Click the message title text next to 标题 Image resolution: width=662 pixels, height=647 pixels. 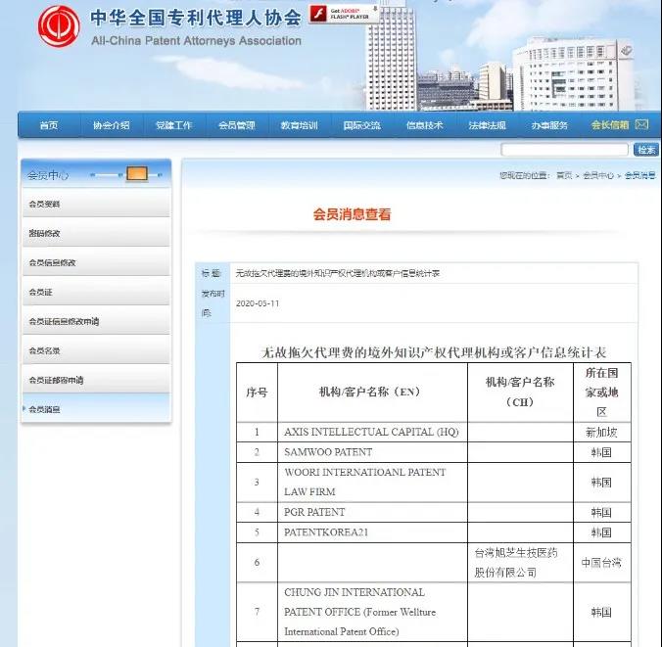coord(337,273)
